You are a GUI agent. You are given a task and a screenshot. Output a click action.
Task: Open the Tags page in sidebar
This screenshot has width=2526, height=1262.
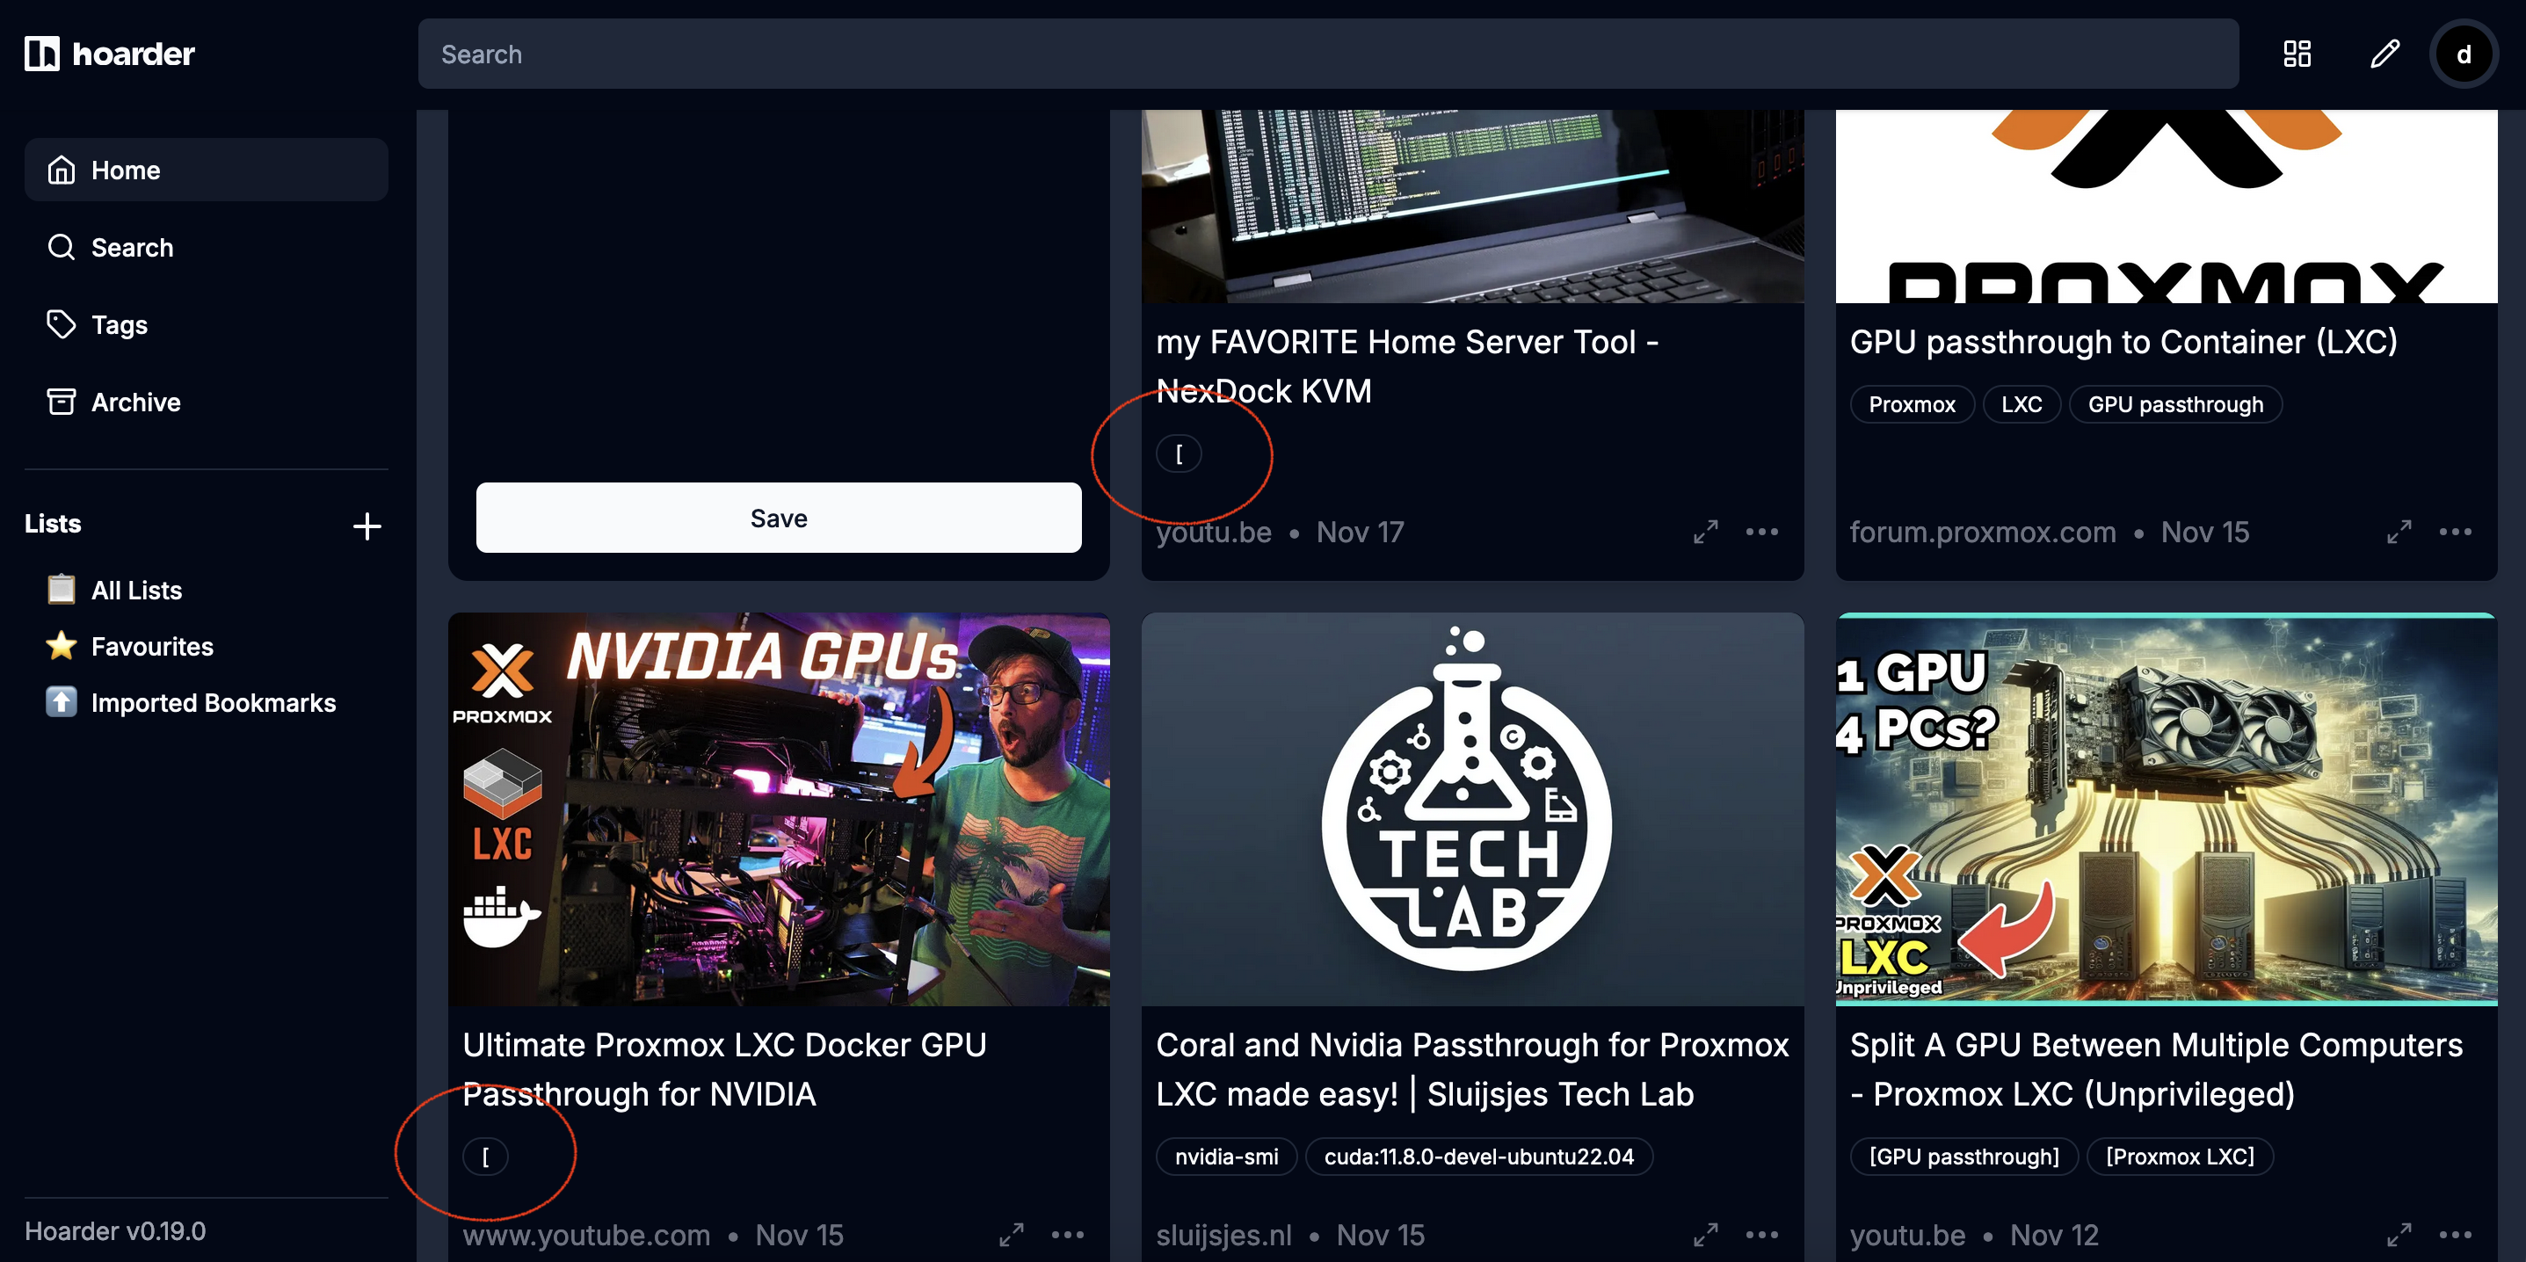pos(119,324)
